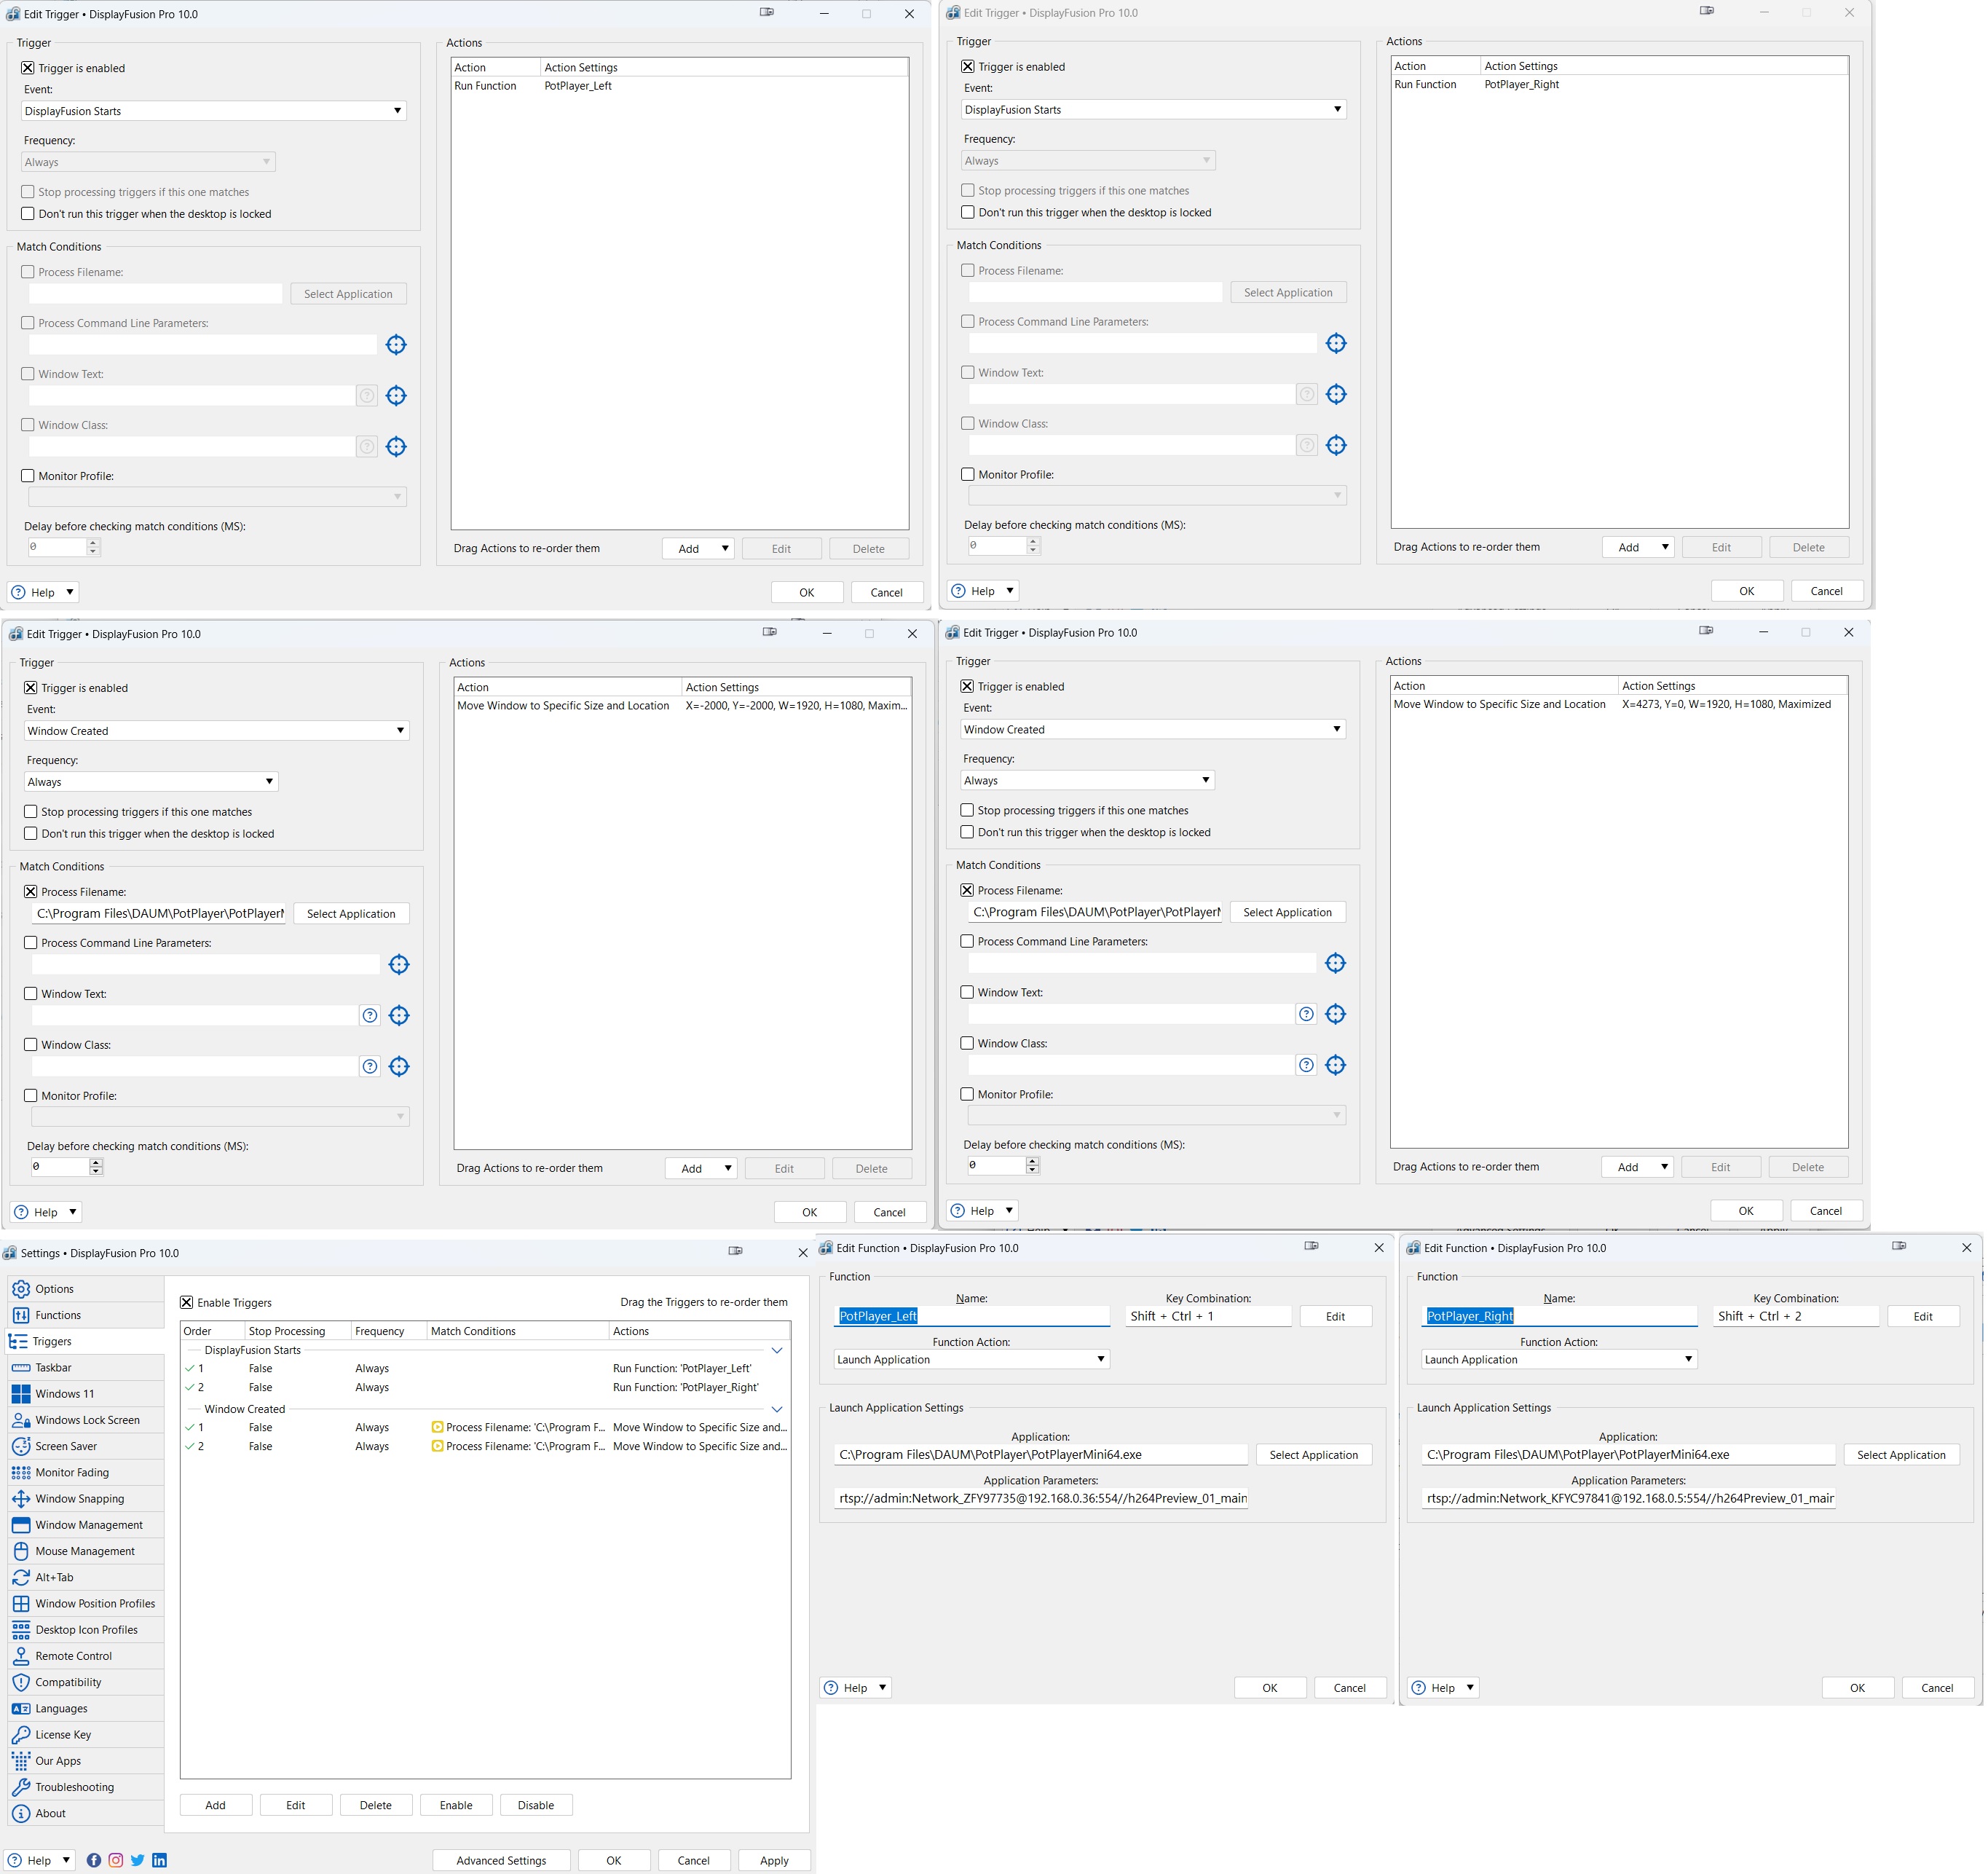
Task: Check 'Stop processing triggers' in the X=4273 trigger dialog
Action: (967, 810)
